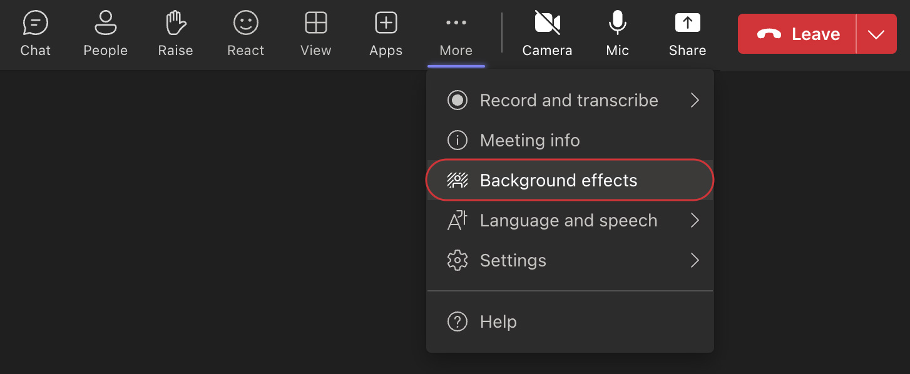Open the Chat panel
This screenshot has height=374, width=910.
pos(35,31)
